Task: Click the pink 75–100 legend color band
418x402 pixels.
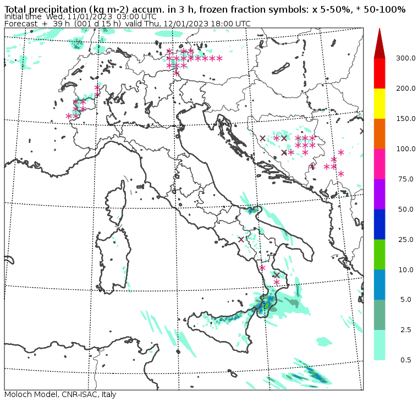Action: point(380,164)
